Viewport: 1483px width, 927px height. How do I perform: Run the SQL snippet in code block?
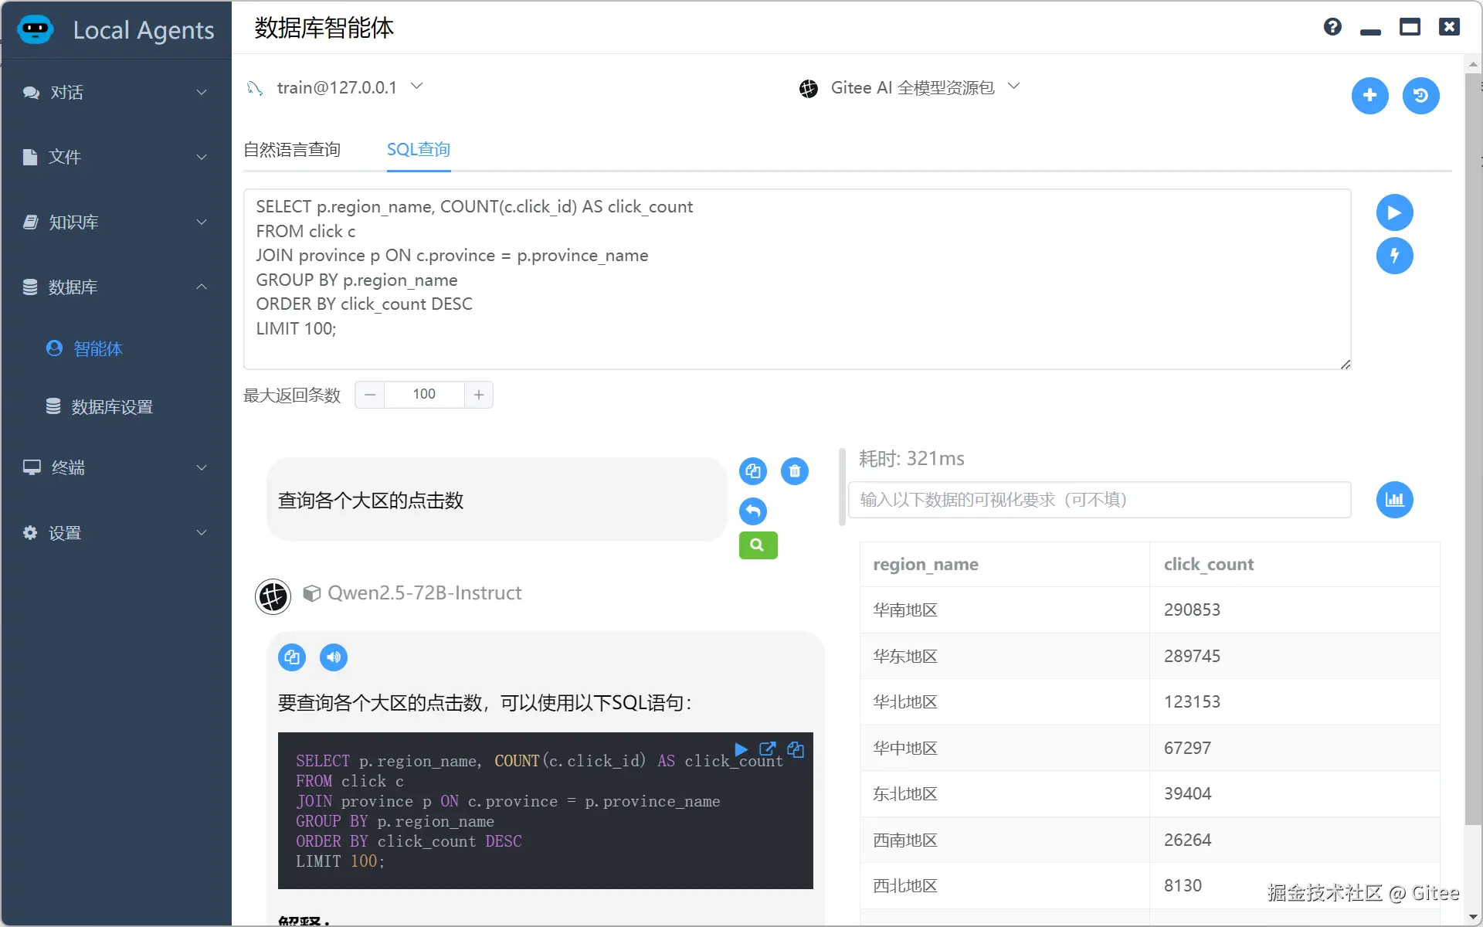(x=741, y=749)
